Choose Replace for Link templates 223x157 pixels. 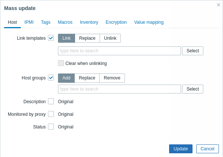[x=87, y=38]
